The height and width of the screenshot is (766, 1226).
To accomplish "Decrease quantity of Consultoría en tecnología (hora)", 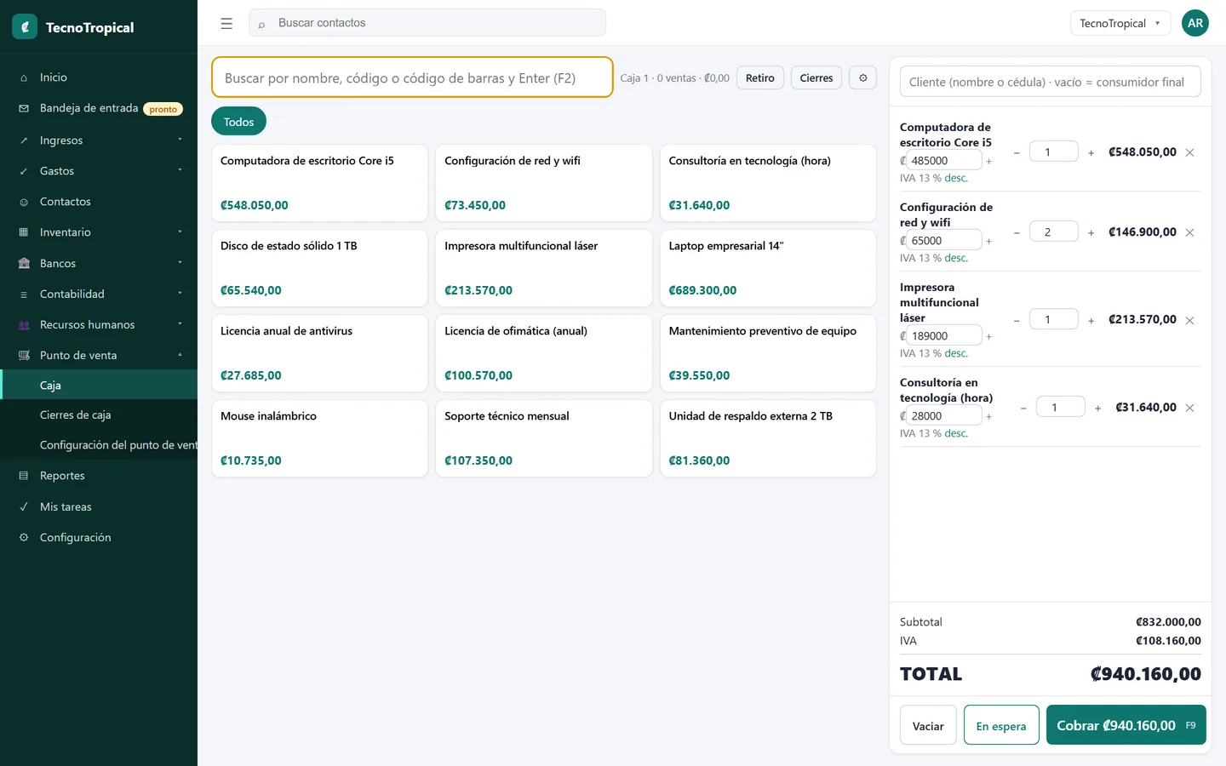I will click(x=1023, y=409).
